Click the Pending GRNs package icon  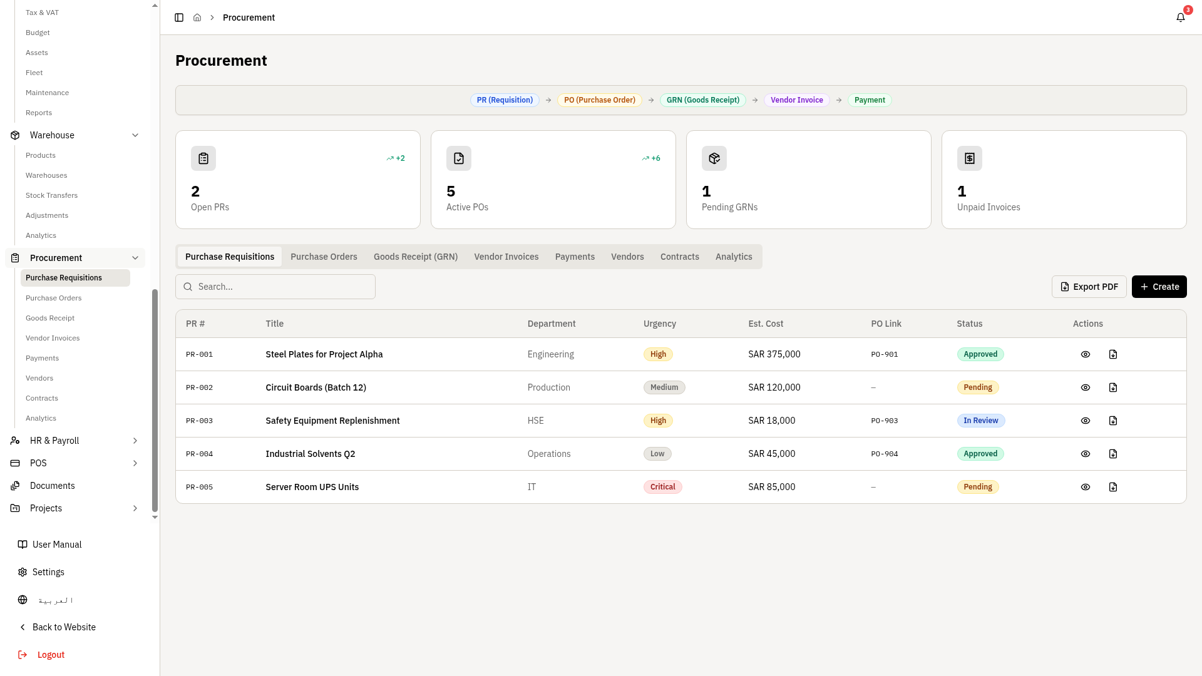tap(714, 158)
